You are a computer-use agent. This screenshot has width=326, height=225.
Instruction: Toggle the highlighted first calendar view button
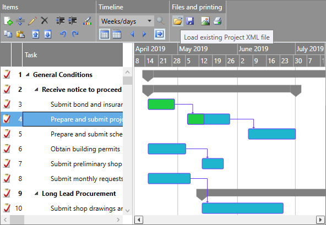coord(105,34)
